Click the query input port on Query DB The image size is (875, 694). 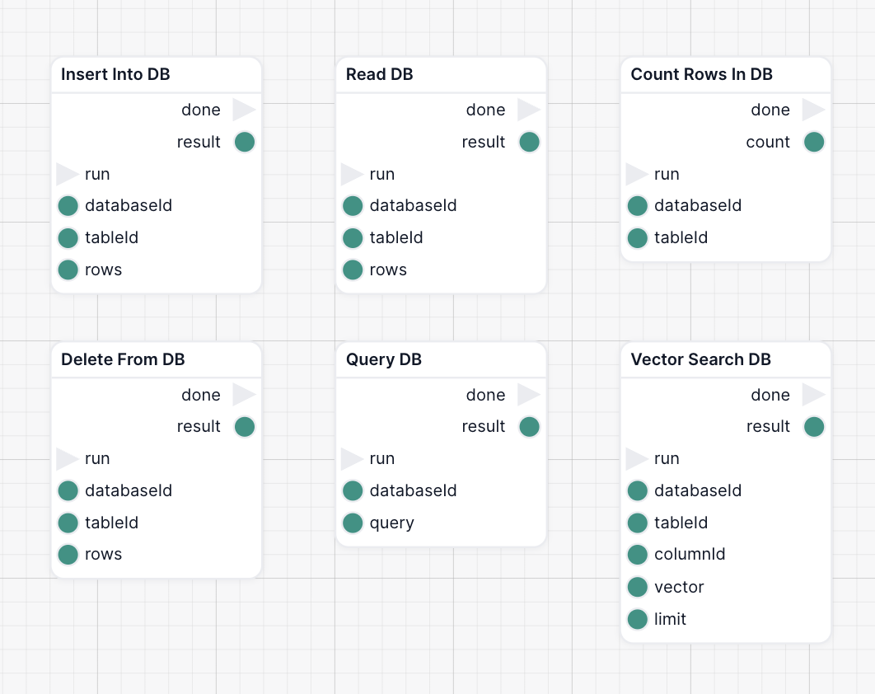353,523
